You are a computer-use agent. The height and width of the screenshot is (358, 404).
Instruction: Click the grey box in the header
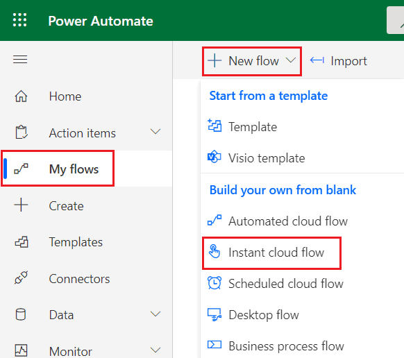click(395, 20)
